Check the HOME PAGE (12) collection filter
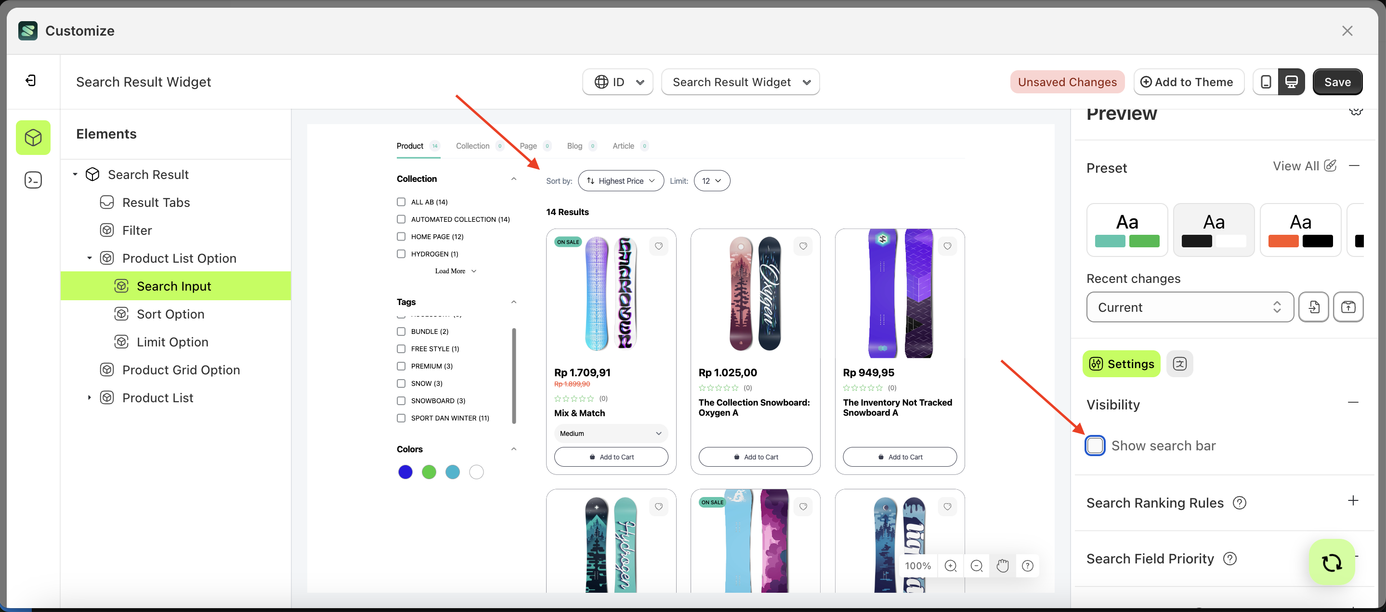 coord(401,236)
